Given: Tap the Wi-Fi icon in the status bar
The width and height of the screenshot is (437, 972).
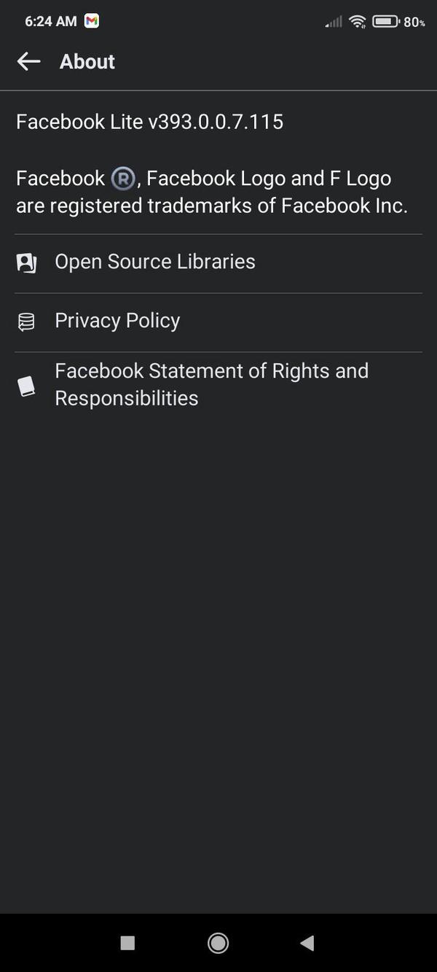Looking at the screenshot, I should coord(357,20).
